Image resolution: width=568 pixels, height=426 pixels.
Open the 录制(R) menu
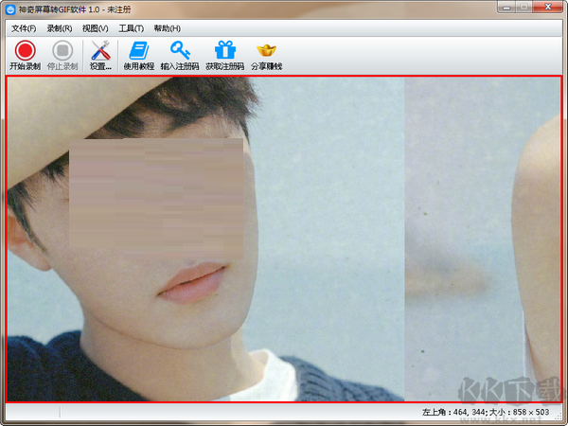[x=60, y=28]
